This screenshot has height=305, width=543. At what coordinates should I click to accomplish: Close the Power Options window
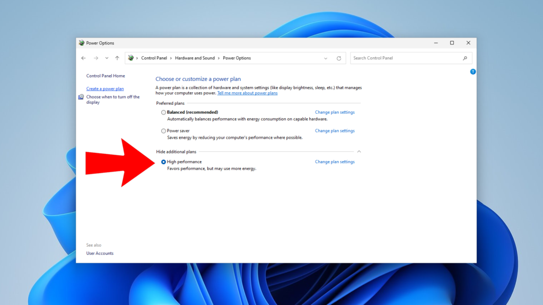[468, 43]
